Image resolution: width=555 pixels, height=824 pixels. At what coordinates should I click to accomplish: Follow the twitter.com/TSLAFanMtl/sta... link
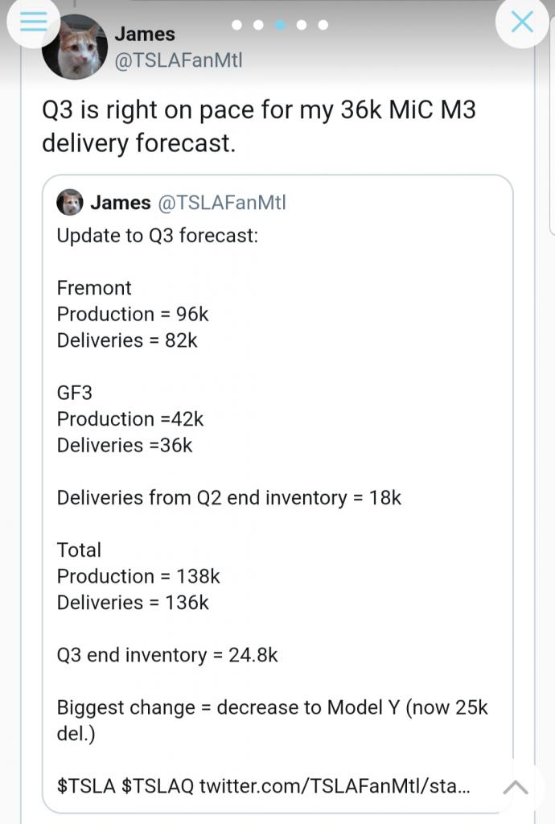point(335,785)
